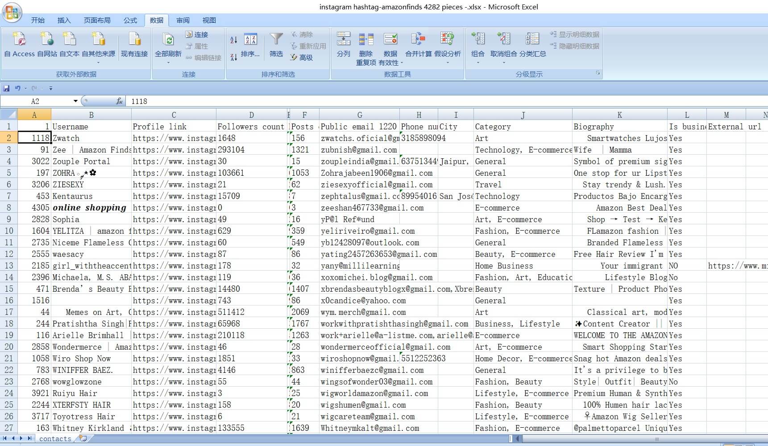Switch to the 视图 (View) tab
The width and height of the screenshot is (768, 446).
click(209, 20)
